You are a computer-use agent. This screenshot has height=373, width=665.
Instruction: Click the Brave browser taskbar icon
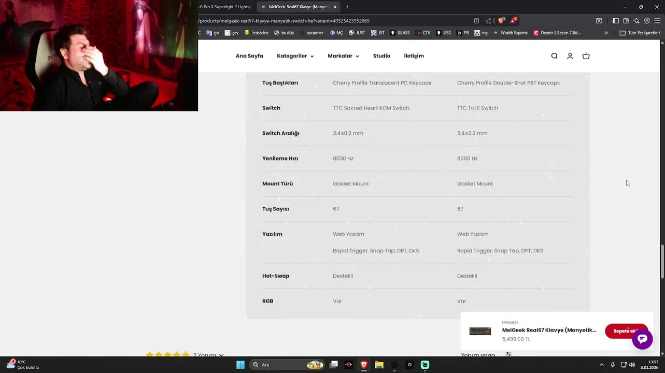[x=364, y=365]
